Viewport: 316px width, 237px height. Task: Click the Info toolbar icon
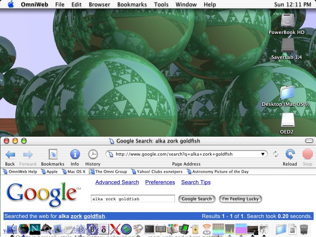tap(75, 154)
